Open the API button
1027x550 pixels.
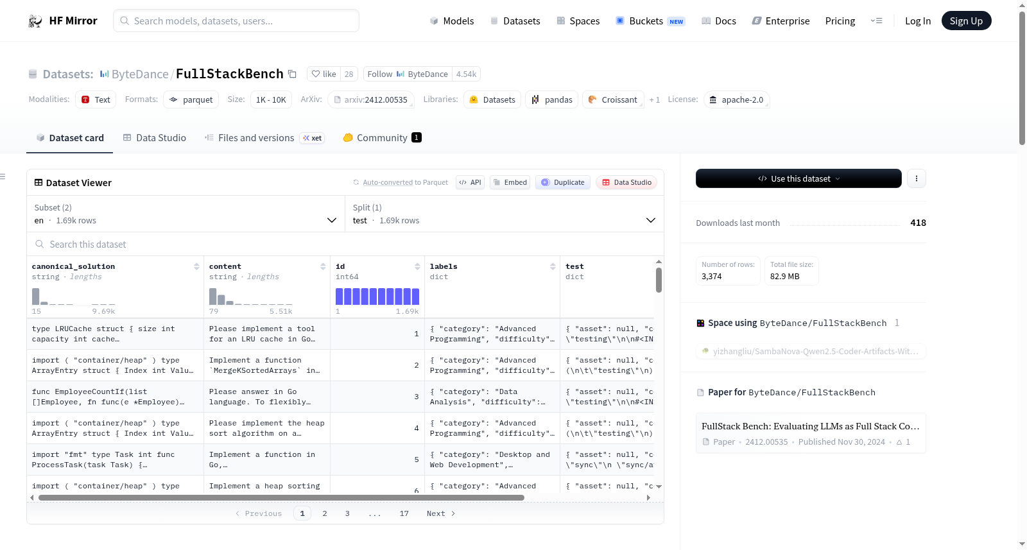pos(470,182)
